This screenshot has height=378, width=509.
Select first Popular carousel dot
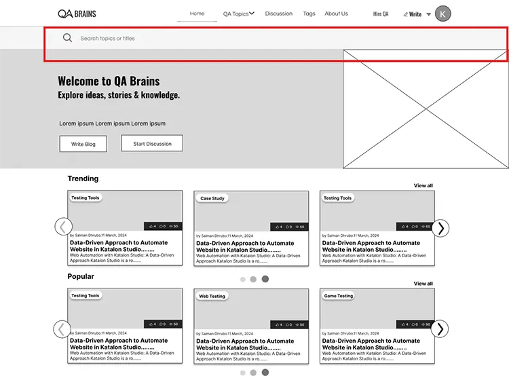[243, 373]
